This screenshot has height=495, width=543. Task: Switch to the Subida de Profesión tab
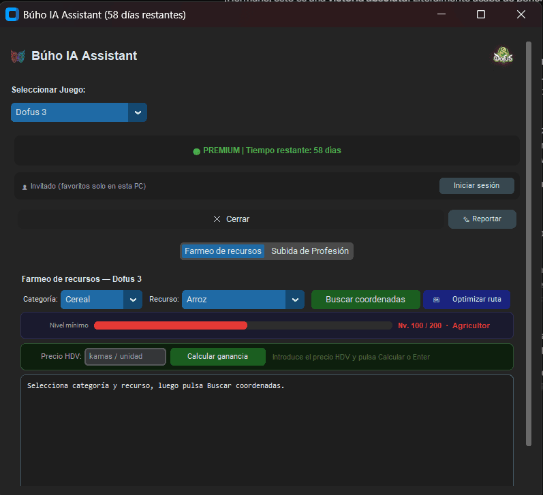(310, 251)
